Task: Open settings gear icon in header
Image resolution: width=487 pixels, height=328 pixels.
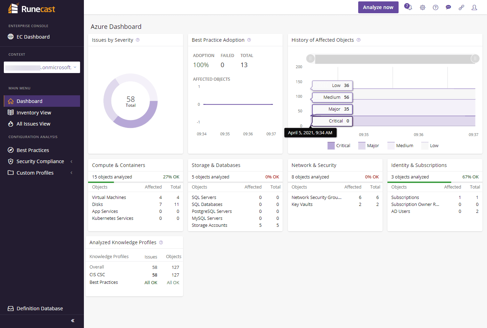Action: [x=423, y=7]
